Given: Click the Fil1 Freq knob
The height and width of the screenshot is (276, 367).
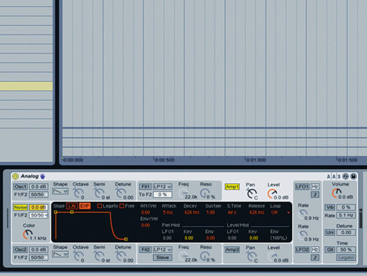Looking at the screenshot, I should (183, 193).
